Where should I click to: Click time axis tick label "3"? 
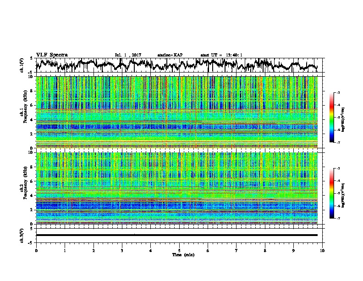click(x=122, y=251)
